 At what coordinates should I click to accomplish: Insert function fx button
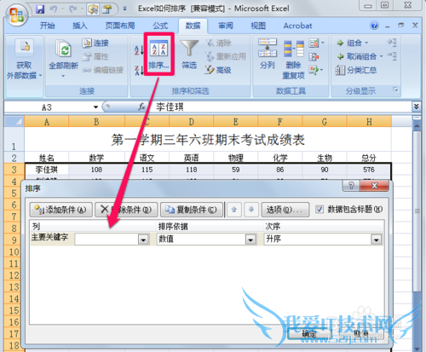point(141,107)
